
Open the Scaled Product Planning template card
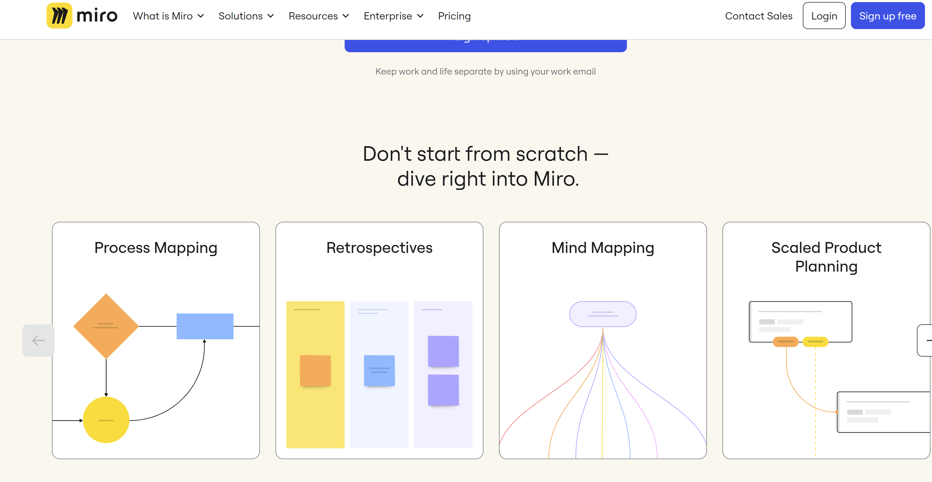click(826, 340)
